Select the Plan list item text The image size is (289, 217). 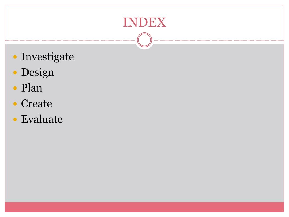coord(32,88)
